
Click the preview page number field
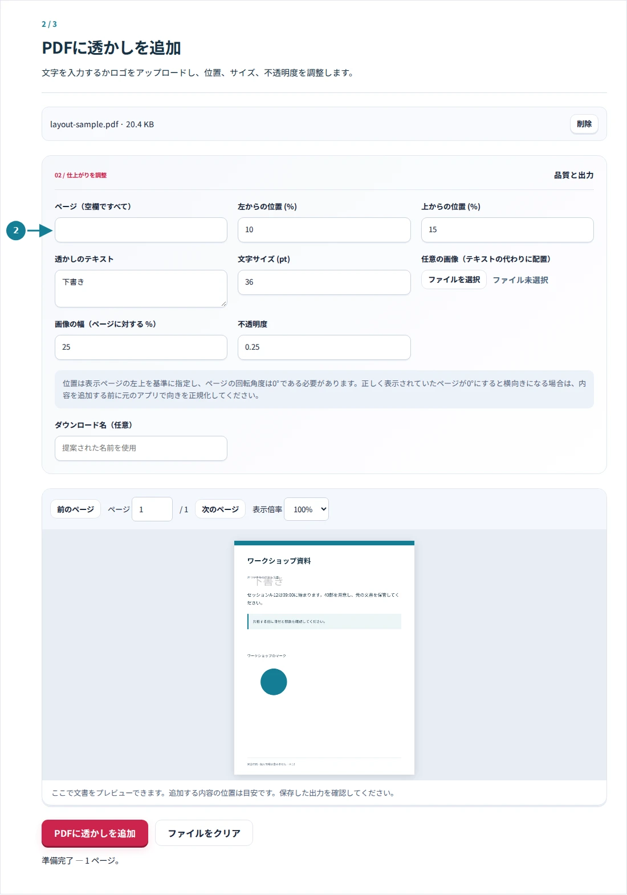(152, 509)
